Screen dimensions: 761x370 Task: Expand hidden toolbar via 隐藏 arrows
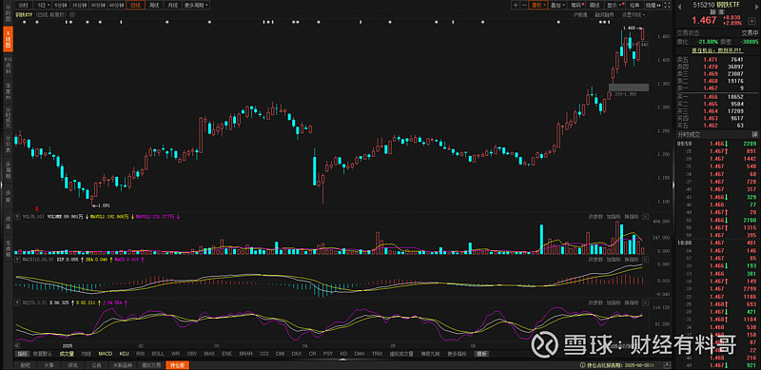point(653,5)
